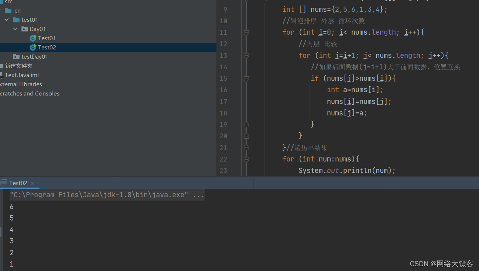This screenshot has width=479, height=271.
Task: Switch to the Test02 run tab
Action: [18, 183]
